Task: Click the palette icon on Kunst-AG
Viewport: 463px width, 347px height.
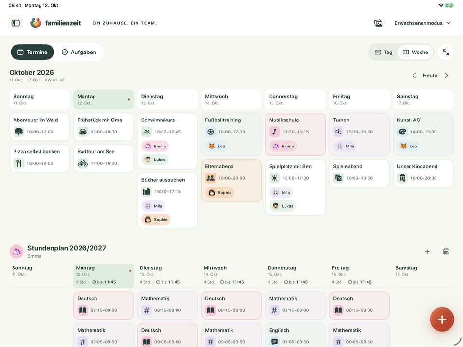Action: [402, 132]
